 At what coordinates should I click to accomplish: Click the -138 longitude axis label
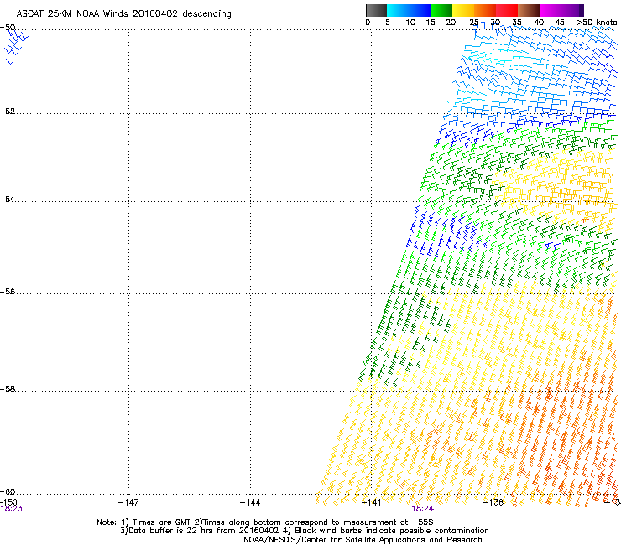[x=493, y=502]
